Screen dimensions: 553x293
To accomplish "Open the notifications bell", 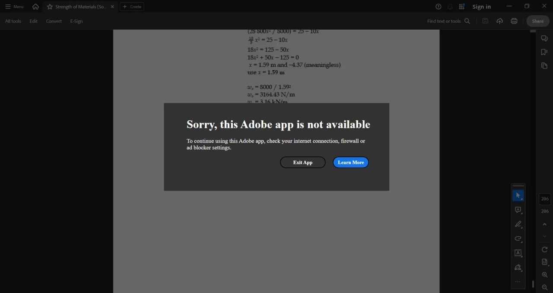I will pos(450,6).
